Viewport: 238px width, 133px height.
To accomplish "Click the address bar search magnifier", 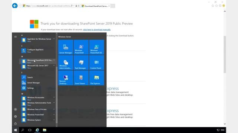I will 71,6.
